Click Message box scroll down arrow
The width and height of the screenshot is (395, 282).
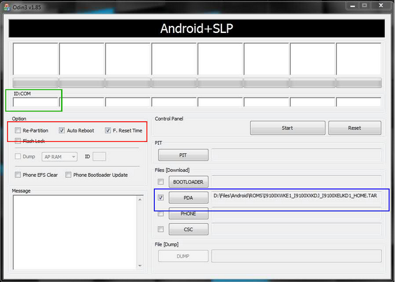(x=140, y=266)
